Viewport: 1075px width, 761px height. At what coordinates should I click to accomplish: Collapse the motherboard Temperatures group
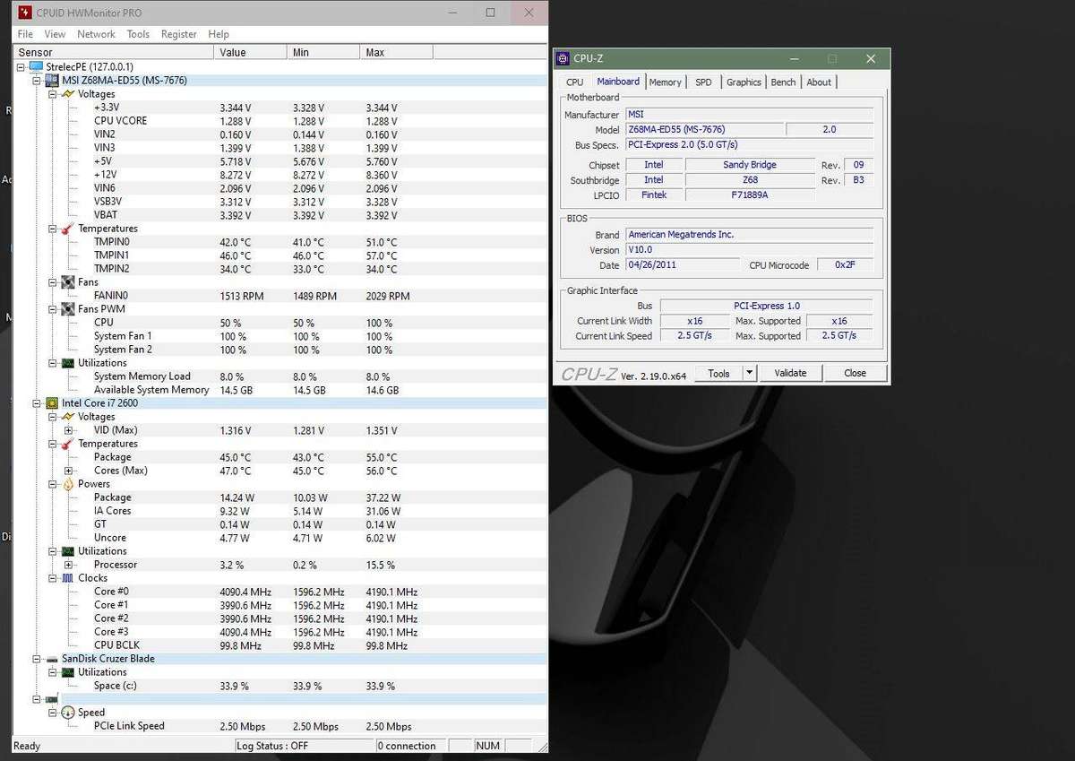[53, 229]
